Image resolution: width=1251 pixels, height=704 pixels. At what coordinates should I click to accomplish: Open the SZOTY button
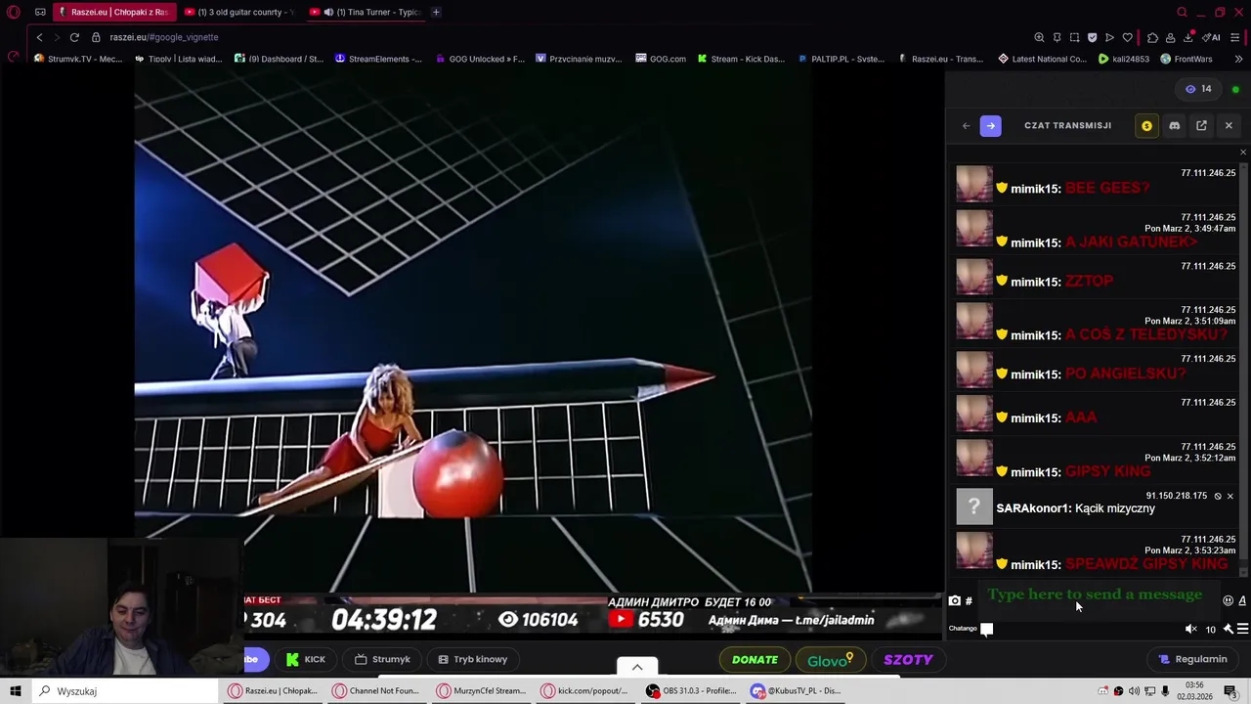pyautogui.click(x=909, y=660)
